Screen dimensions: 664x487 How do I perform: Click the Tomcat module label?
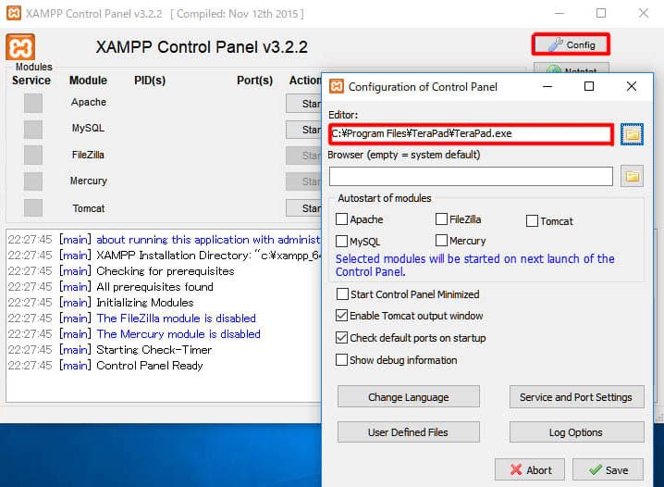coord(89,208)
